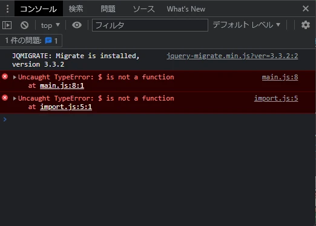316x226 pixels.
Task: Clear the console with the ban icon
Action: pyautogui.click(x=24, y=25)
